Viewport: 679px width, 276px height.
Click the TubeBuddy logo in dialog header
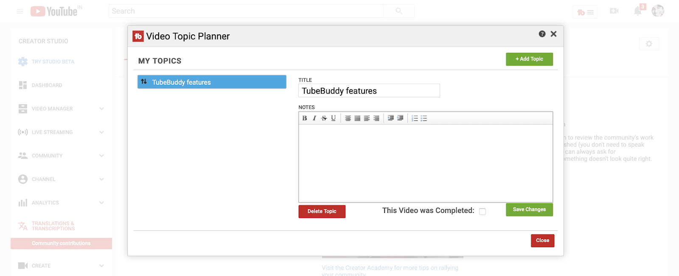pyautogui.click(x=138, y=36)
